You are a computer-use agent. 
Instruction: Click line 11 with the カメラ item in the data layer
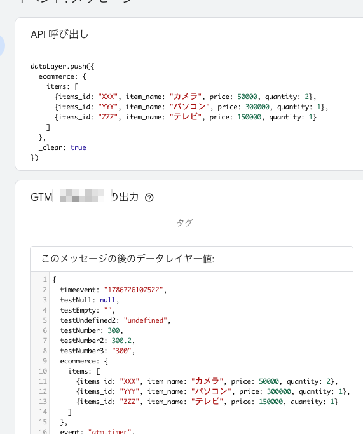point(207,381)
